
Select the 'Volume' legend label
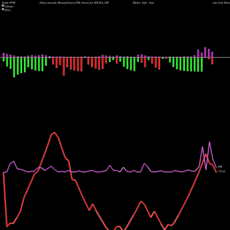click(x=9, y=6)
